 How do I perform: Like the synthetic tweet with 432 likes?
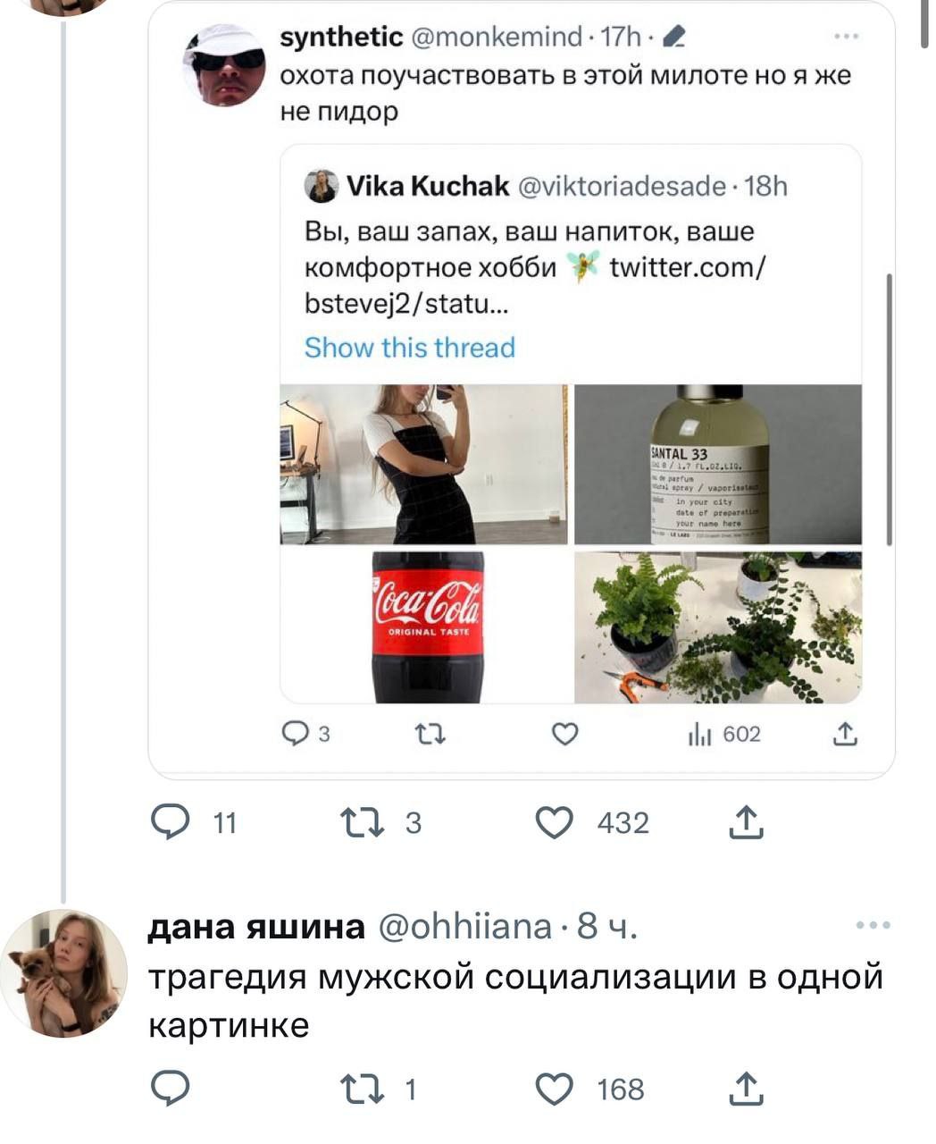coord(554,822)
